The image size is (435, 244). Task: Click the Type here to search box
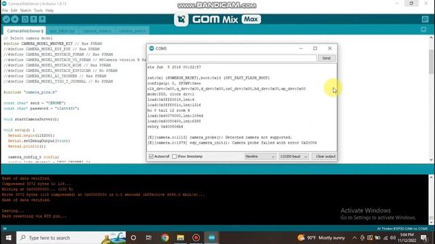[x=71, y=238]
